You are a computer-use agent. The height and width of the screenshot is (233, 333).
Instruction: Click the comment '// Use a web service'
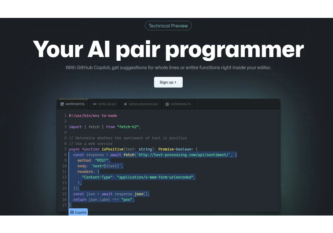(91, 144)
